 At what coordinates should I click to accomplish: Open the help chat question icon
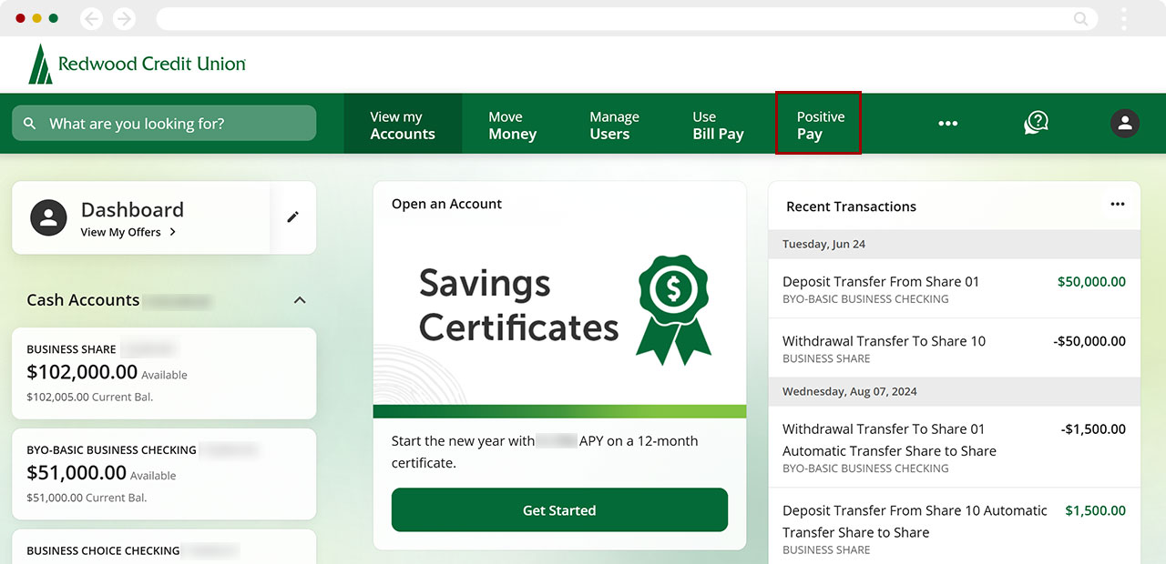point(1036,123)
